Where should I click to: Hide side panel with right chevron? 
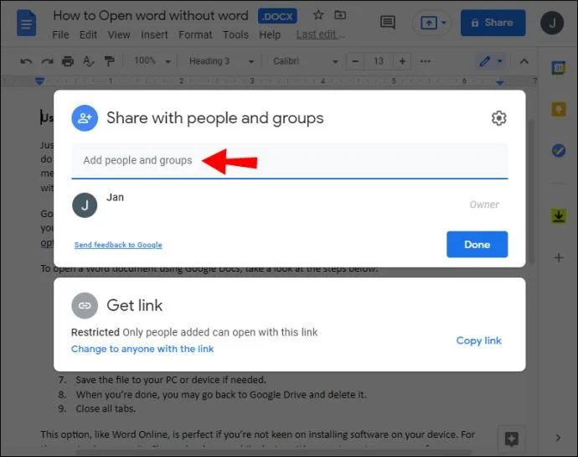coord(558,438)
